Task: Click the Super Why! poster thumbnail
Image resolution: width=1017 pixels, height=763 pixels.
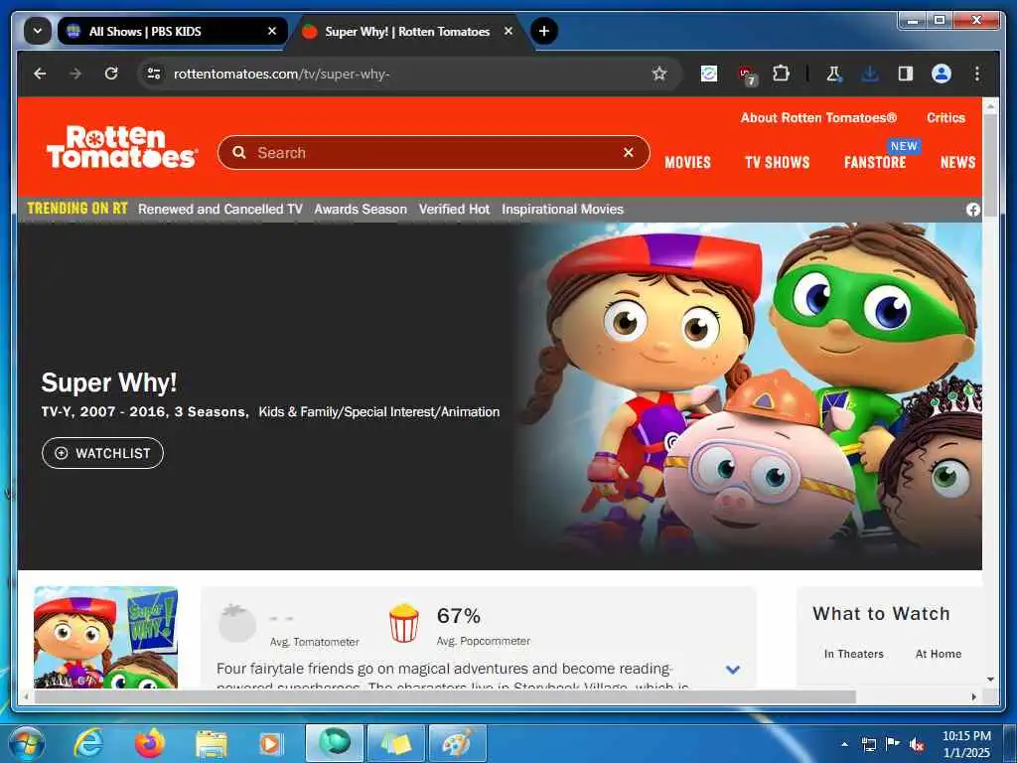Action: (x=105, y=637)
